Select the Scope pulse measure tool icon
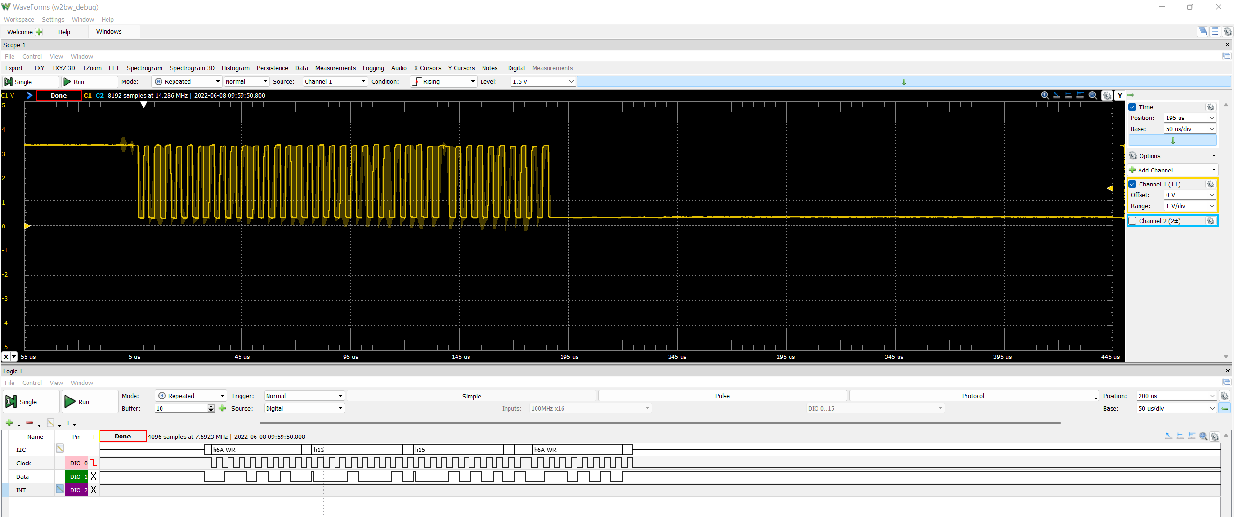Screen dimensions: 1234x517 [x=1080, y=95]
